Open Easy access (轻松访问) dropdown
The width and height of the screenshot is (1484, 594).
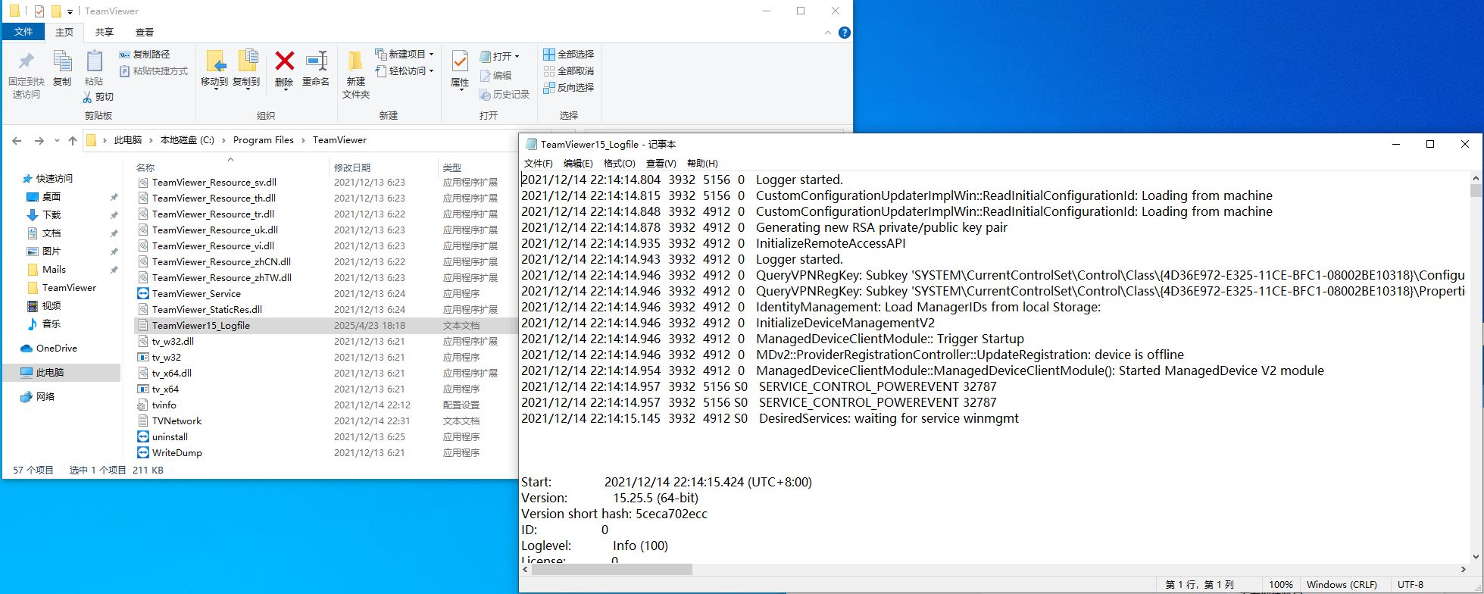coord(405,71)
